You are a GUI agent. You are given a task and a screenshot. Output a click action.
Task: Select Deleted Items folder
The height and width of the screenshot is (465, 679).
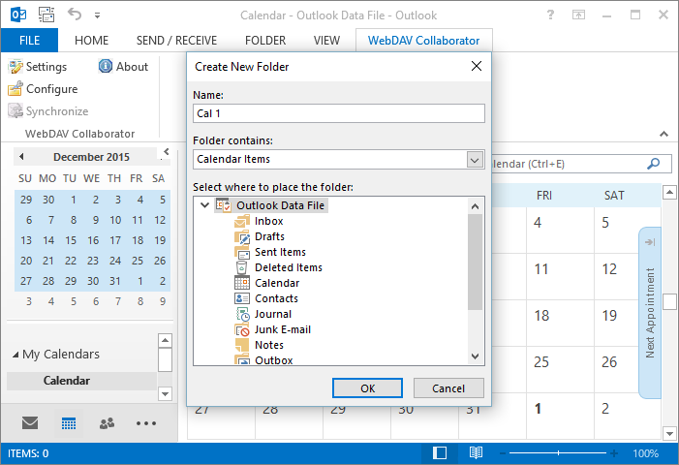[289, 267]
